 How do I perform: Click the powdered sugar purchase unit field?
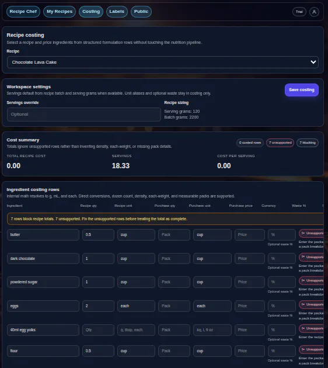[212, 282]
